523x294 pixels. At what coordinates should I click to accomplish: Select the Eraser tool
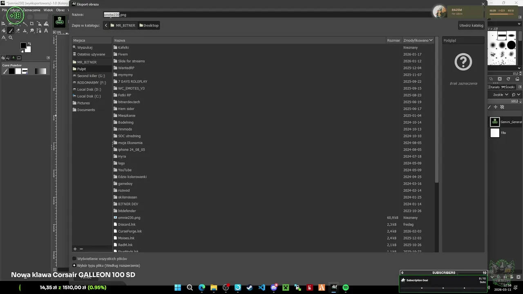18,31
